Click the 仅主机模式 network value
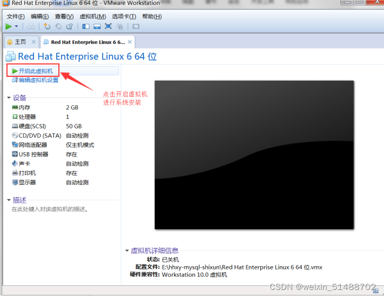This screenshot has width=384, height=296. coord(80,145)
